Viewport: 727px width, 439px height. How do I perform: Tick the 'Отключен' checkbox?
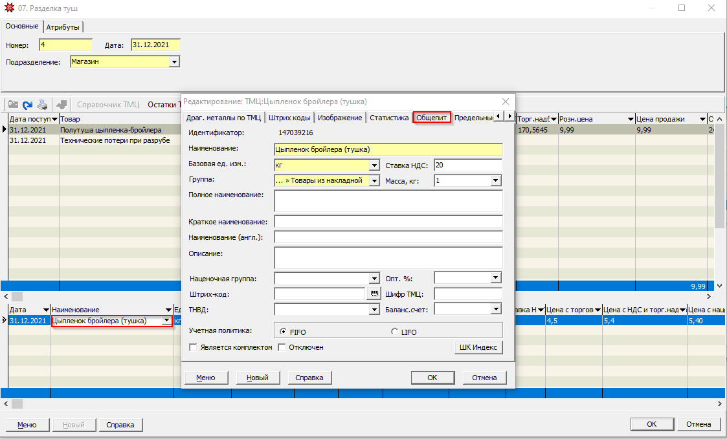[x=282, y=347]
